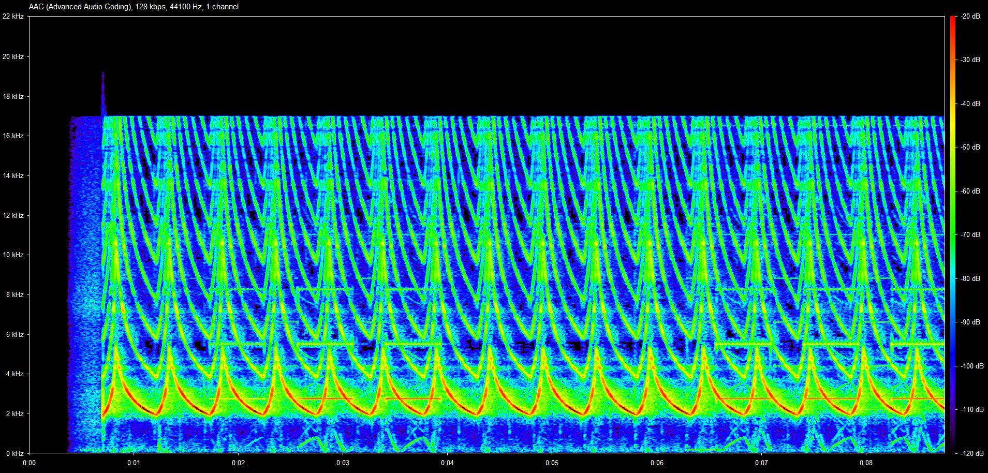The width and height of the screenshot is (988, 473).
Task: Click the 0:06 time axis label
Action: click(x=657, y=463)
